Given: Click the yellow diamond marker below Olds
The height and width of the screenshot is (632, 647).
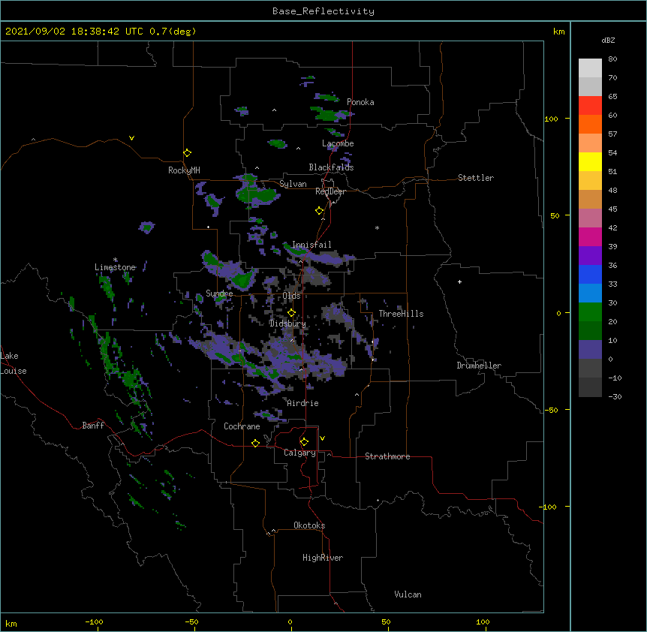Looking at the screenshot, I should point(291,313).
